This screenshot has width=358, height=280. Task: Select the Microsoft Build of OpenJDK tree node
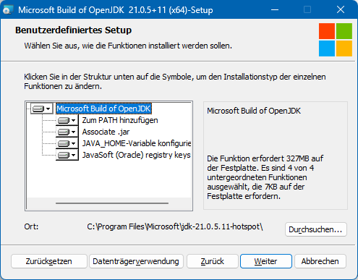pos(103,109)
